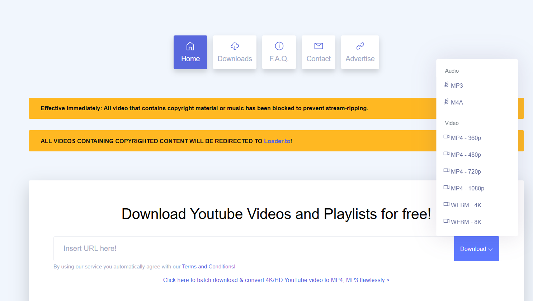This screenshot has width=533, height=301.
Task: Click the video camera icon beside WEBM - 8K
Action: click(447, 221)
